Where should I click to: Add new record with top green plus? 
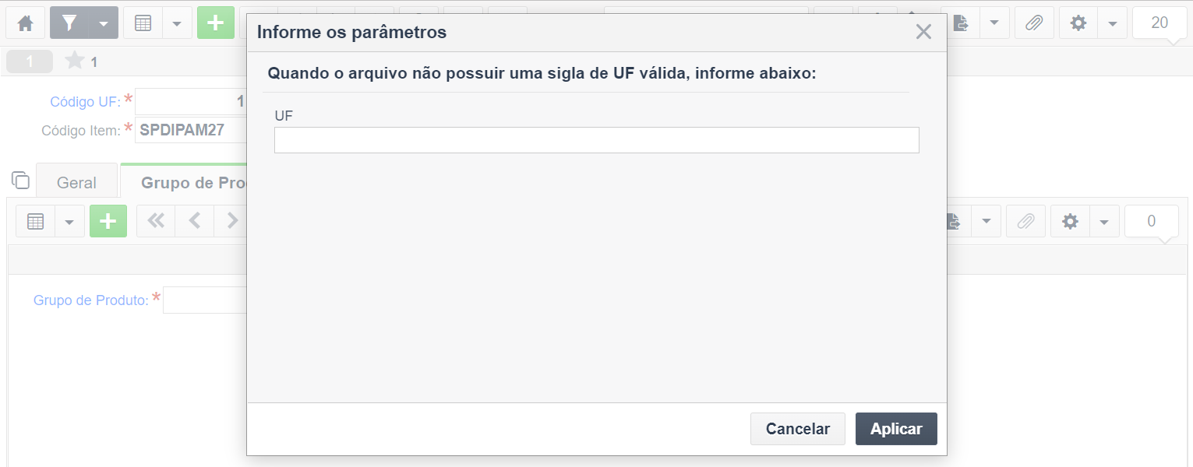point(216,23)
